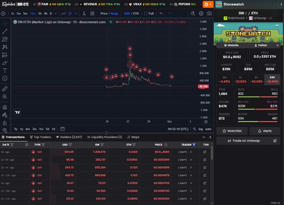Screen dimensions: 284x205
Task: Click the Trade on Uniswap button
Action: (x=244, y=141)
